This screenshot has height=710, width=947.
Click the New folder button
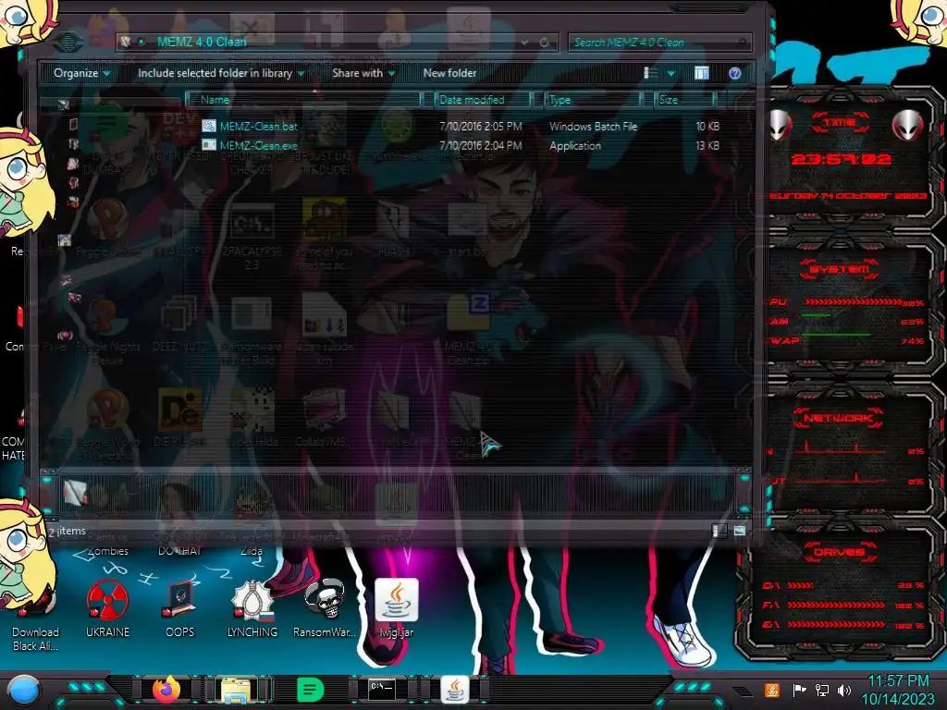point(449,73)
